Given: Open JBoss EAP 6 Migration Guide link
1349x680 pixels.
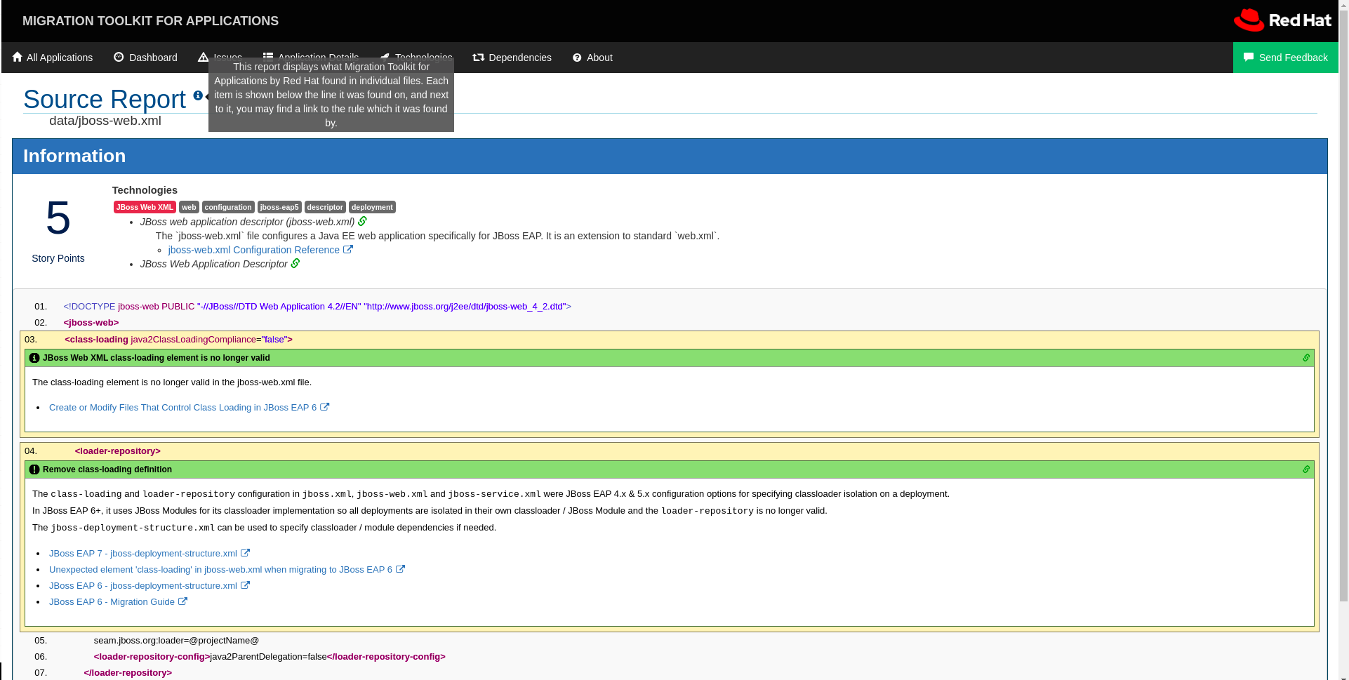Looking at the screenshot, I should [x=112, y=602].
